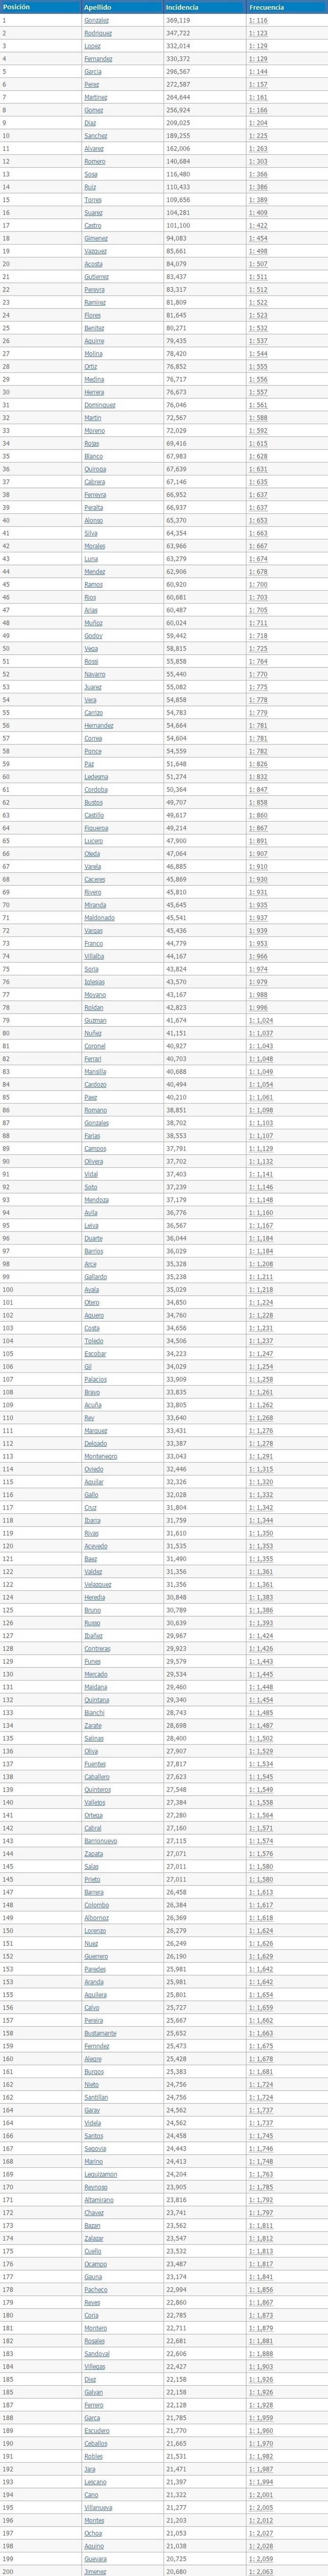Click frequency link 1: 204

point(258,122)
